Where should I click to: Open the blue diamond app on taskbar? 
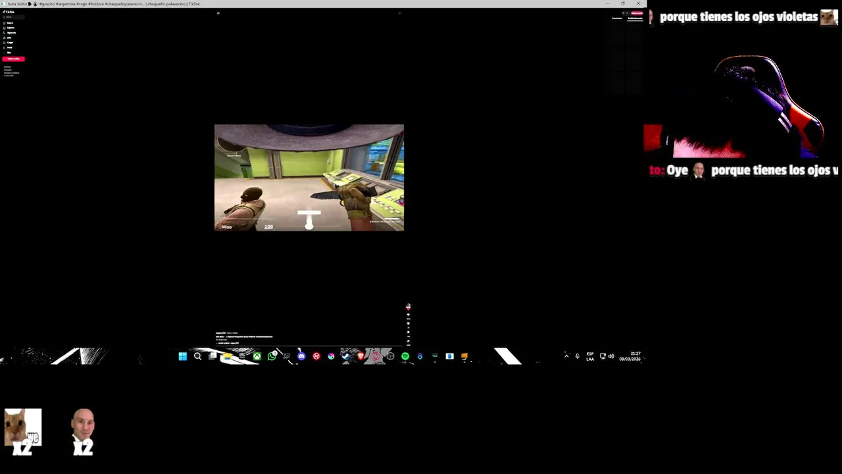[x=420, y=356]
